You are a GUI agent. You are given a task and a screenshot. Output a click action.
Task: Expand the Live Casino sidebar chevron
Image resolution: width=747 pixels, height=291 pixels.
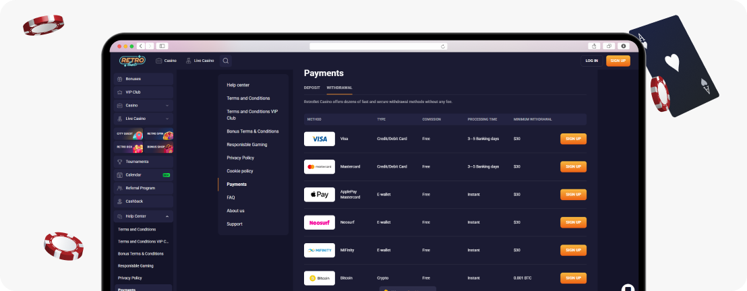coord(167,119)
